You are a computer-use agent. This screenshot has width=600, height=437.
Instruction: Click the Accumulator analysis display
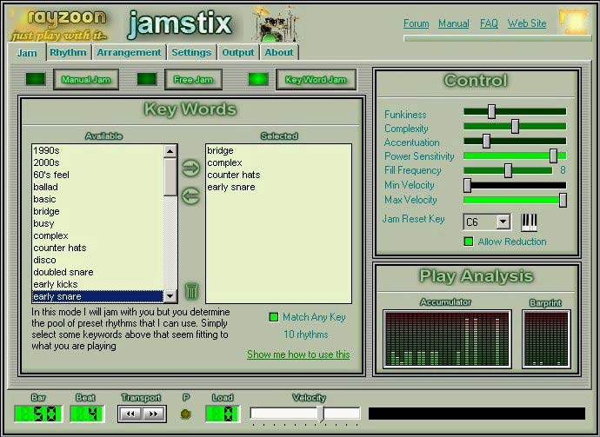tap(447, 339)
